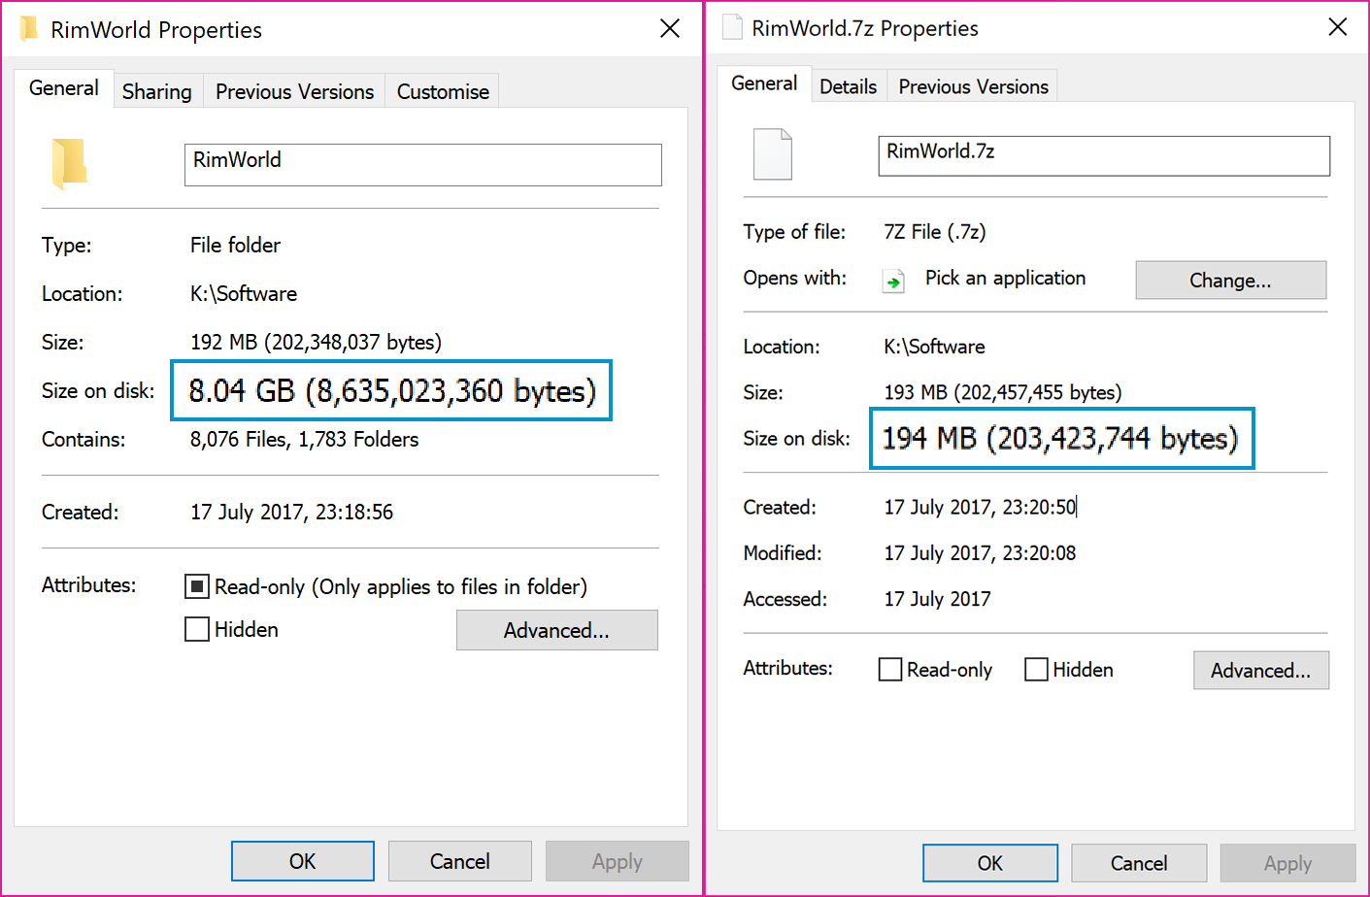1370x897 pixels.
Task: Select General tab in RimWorld Properties
Action: pyautogui.click(x=64, y=88)
